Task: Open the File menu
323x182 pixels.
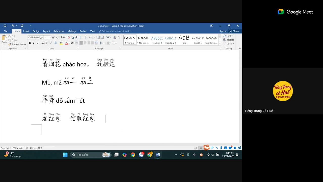Action: tap(6, 31)
